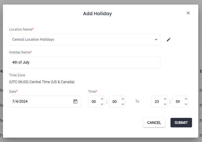Decrease the start hour value
The image size is (202, 142).
coord(102,104)
